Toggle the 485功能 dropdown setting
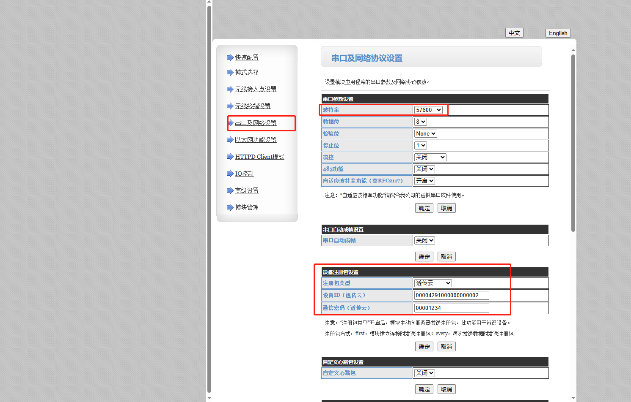 pyautogui.click(x=424, y=169)
